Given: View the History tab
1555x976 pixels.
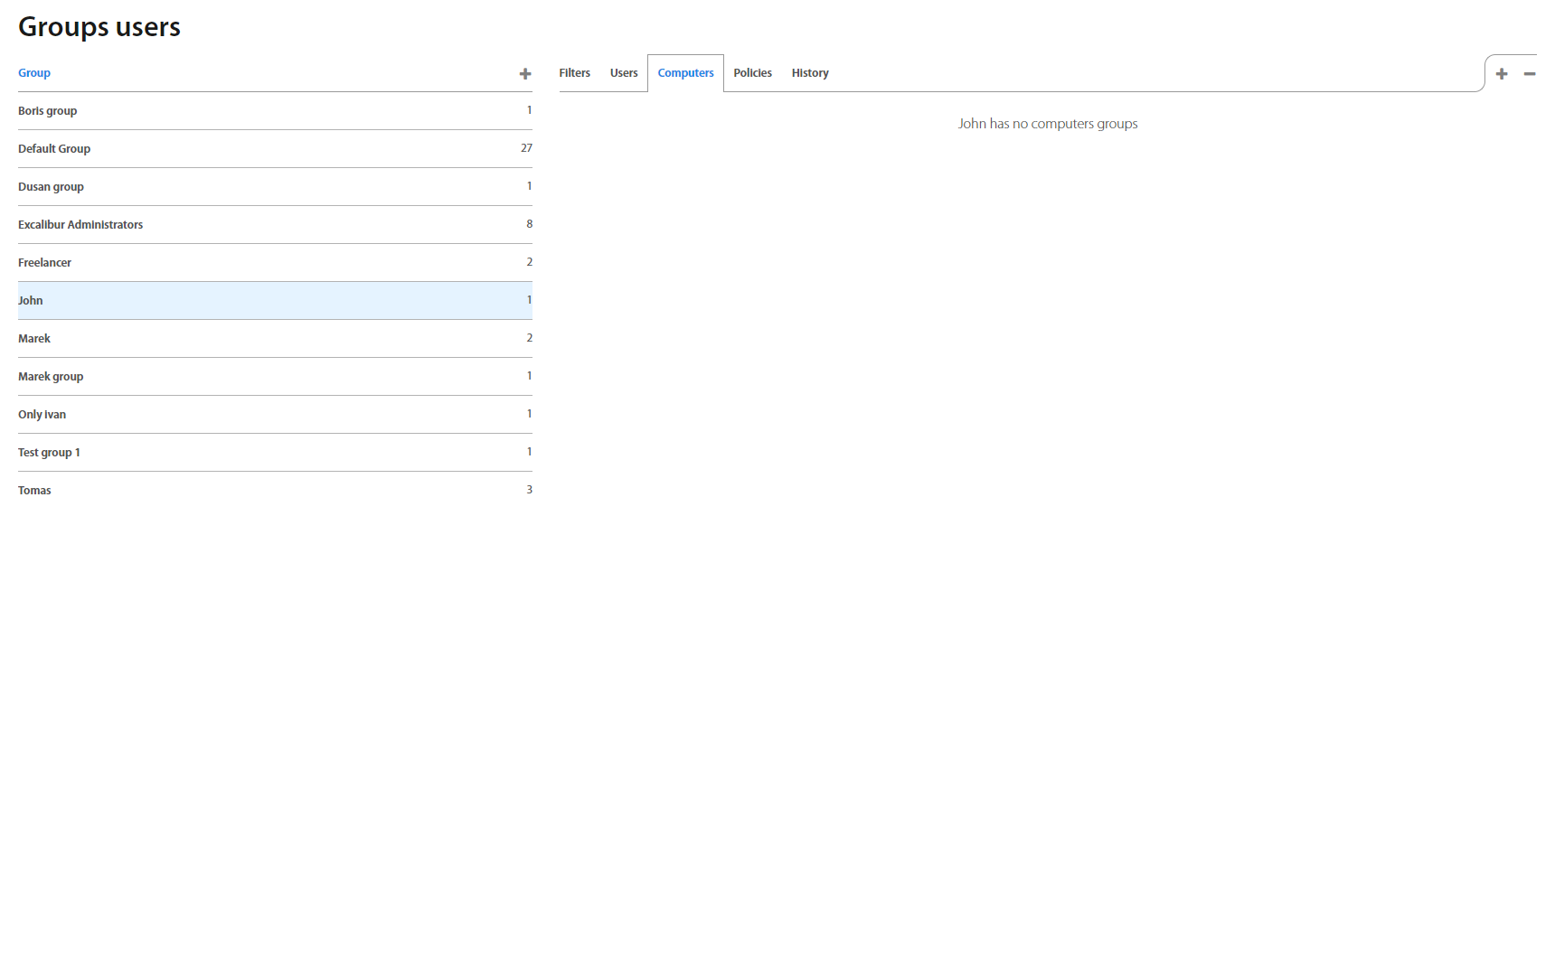Looking at the screenshot, I should coord(810,73).
